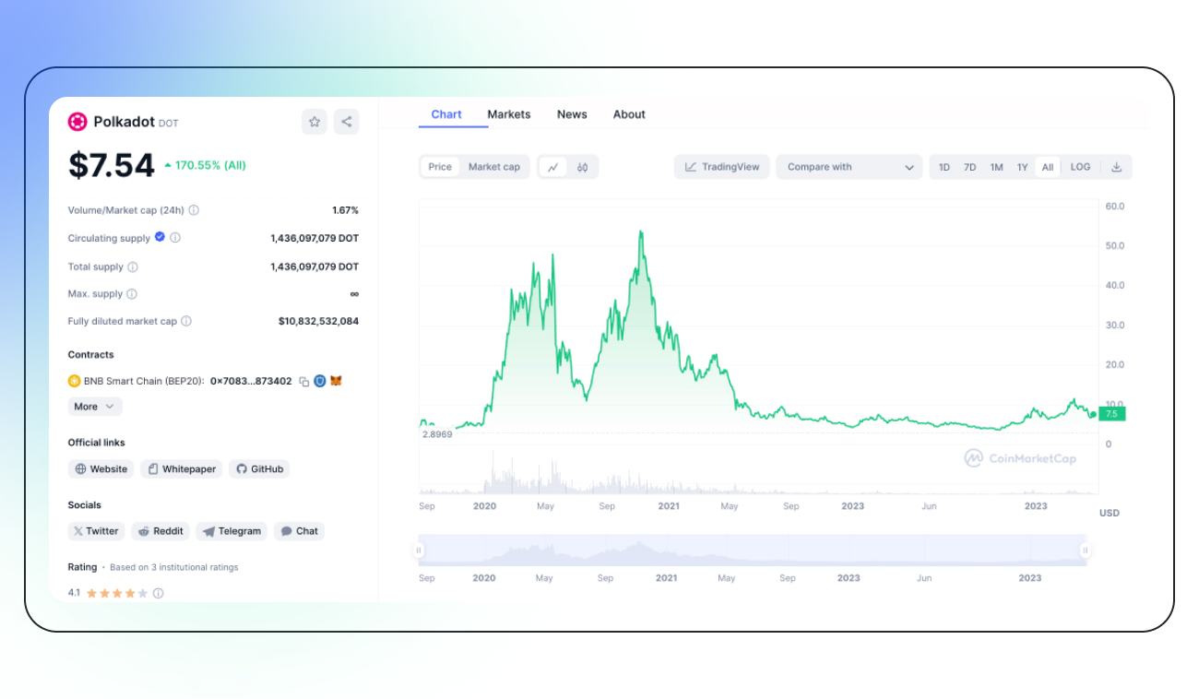Download the chart using the download icon
Screen dimensions: 1199x699
(x=1117, y=167)
